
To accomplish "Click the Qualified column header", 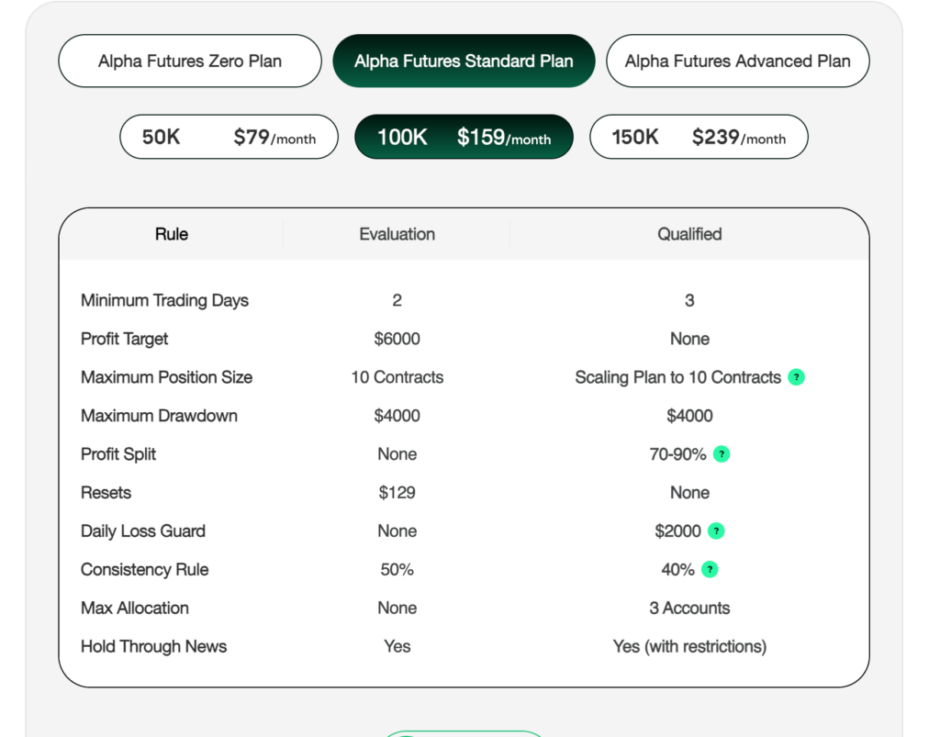I will point(689,234).
